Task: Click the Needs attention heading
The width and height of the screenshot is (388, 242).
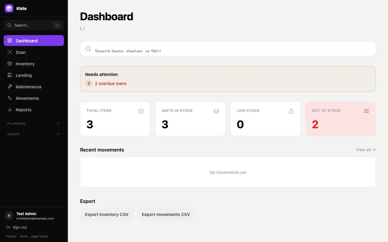Action: click(102, 74)
